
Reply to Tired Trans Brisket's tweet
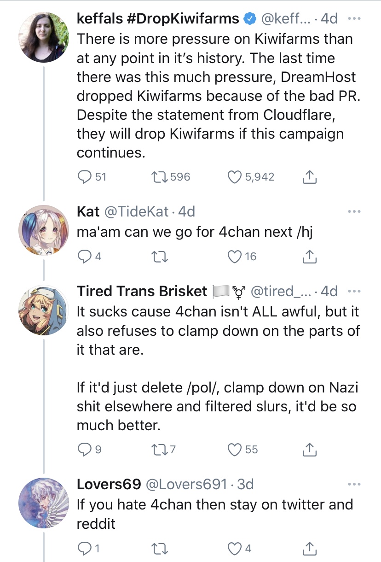click(84, 449)
